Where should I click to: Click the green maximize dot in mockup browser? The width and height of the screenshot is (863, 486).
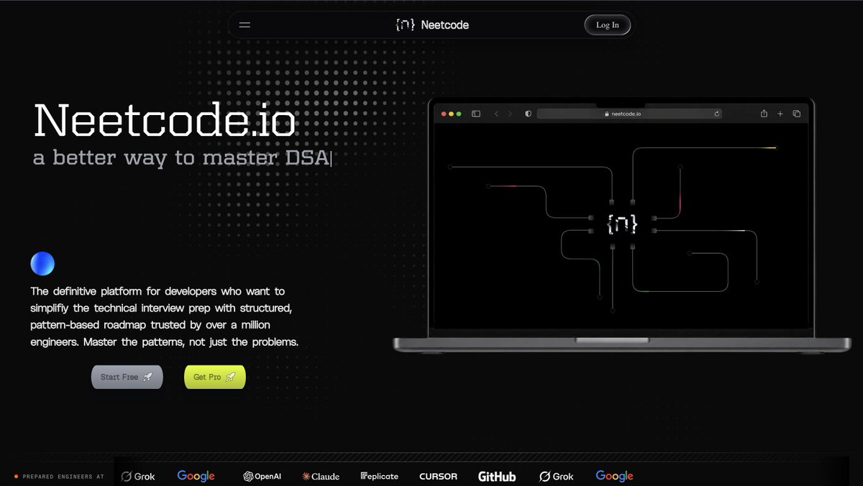[460, 114]
